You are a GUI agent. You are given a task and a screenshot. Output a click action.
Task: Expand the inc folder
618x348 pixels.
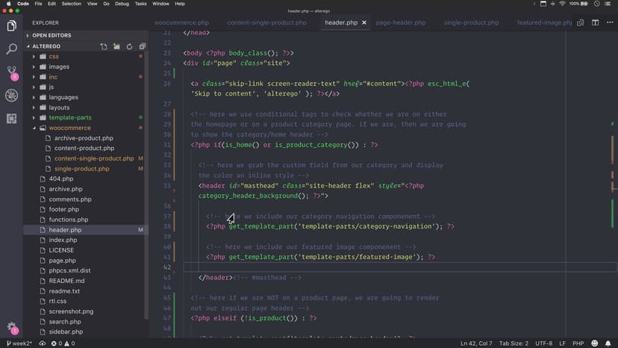pyautogui.click(x=53, y=77)
